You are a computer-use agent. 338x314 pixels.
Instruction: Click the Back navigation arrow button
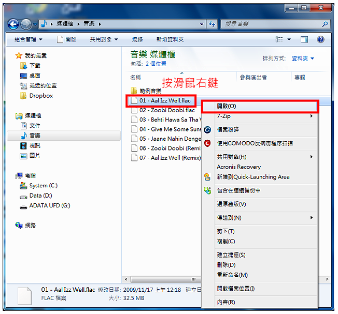(13, 24)
